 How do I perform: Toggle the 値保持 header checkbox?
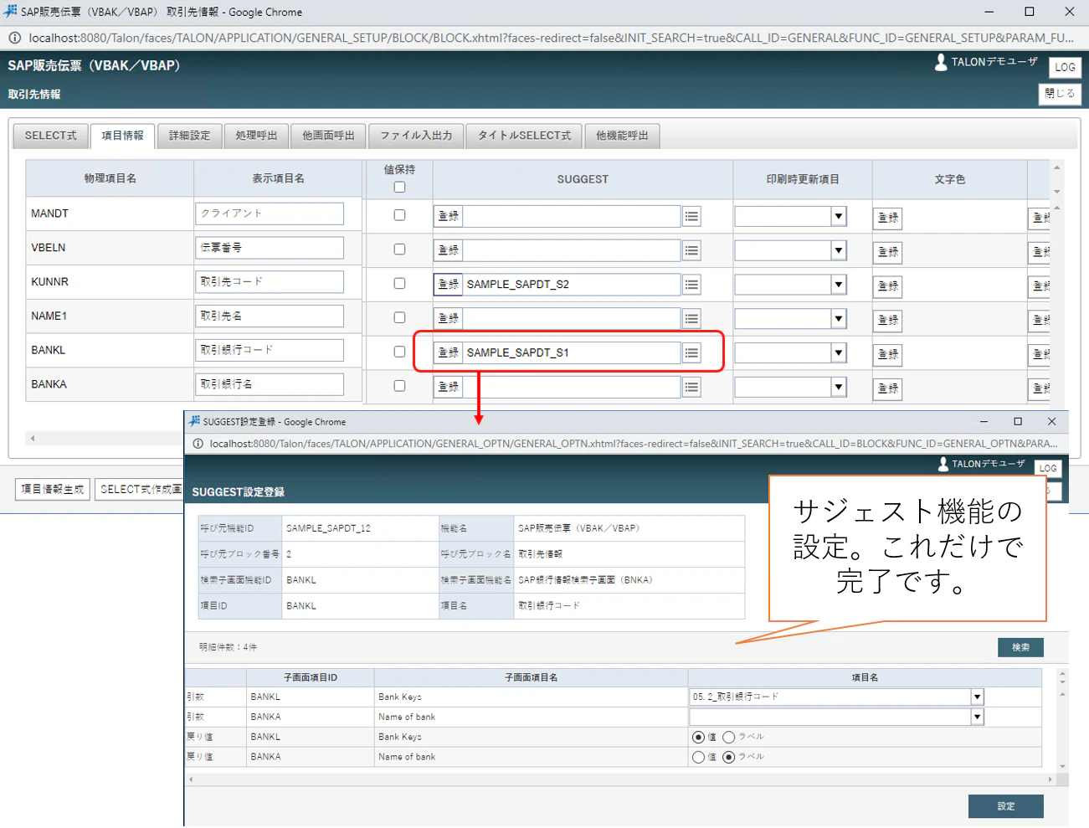coord(399,188)
